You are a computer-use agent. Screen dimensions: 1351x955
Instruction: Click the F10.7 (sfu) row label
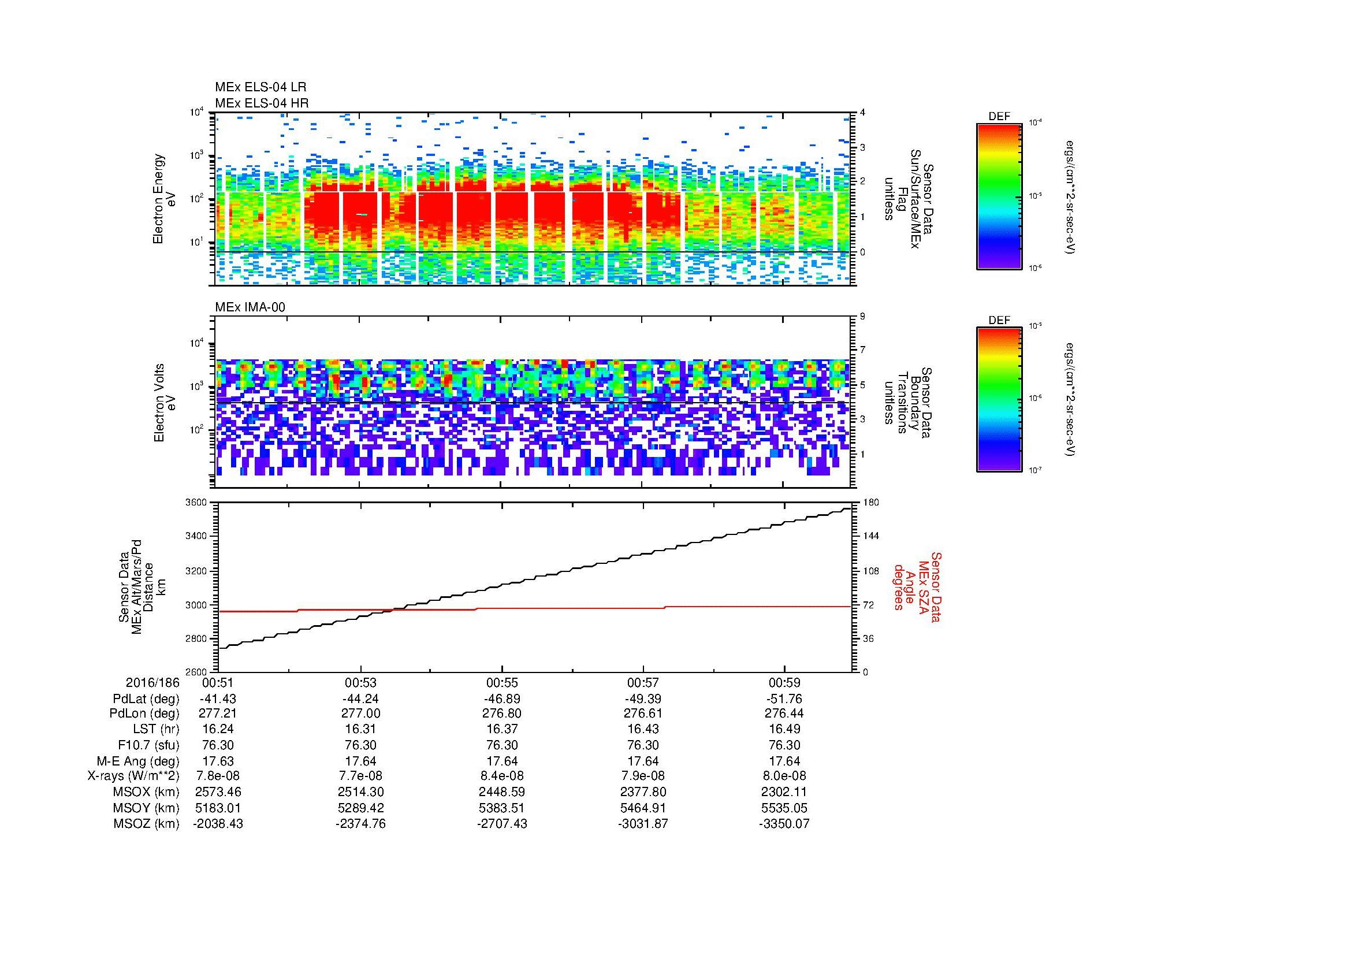point(148,745)
